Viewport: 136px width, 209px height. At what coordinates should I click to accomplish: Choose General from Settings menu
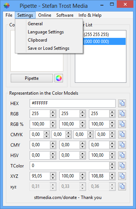click(x=49, y=24)
